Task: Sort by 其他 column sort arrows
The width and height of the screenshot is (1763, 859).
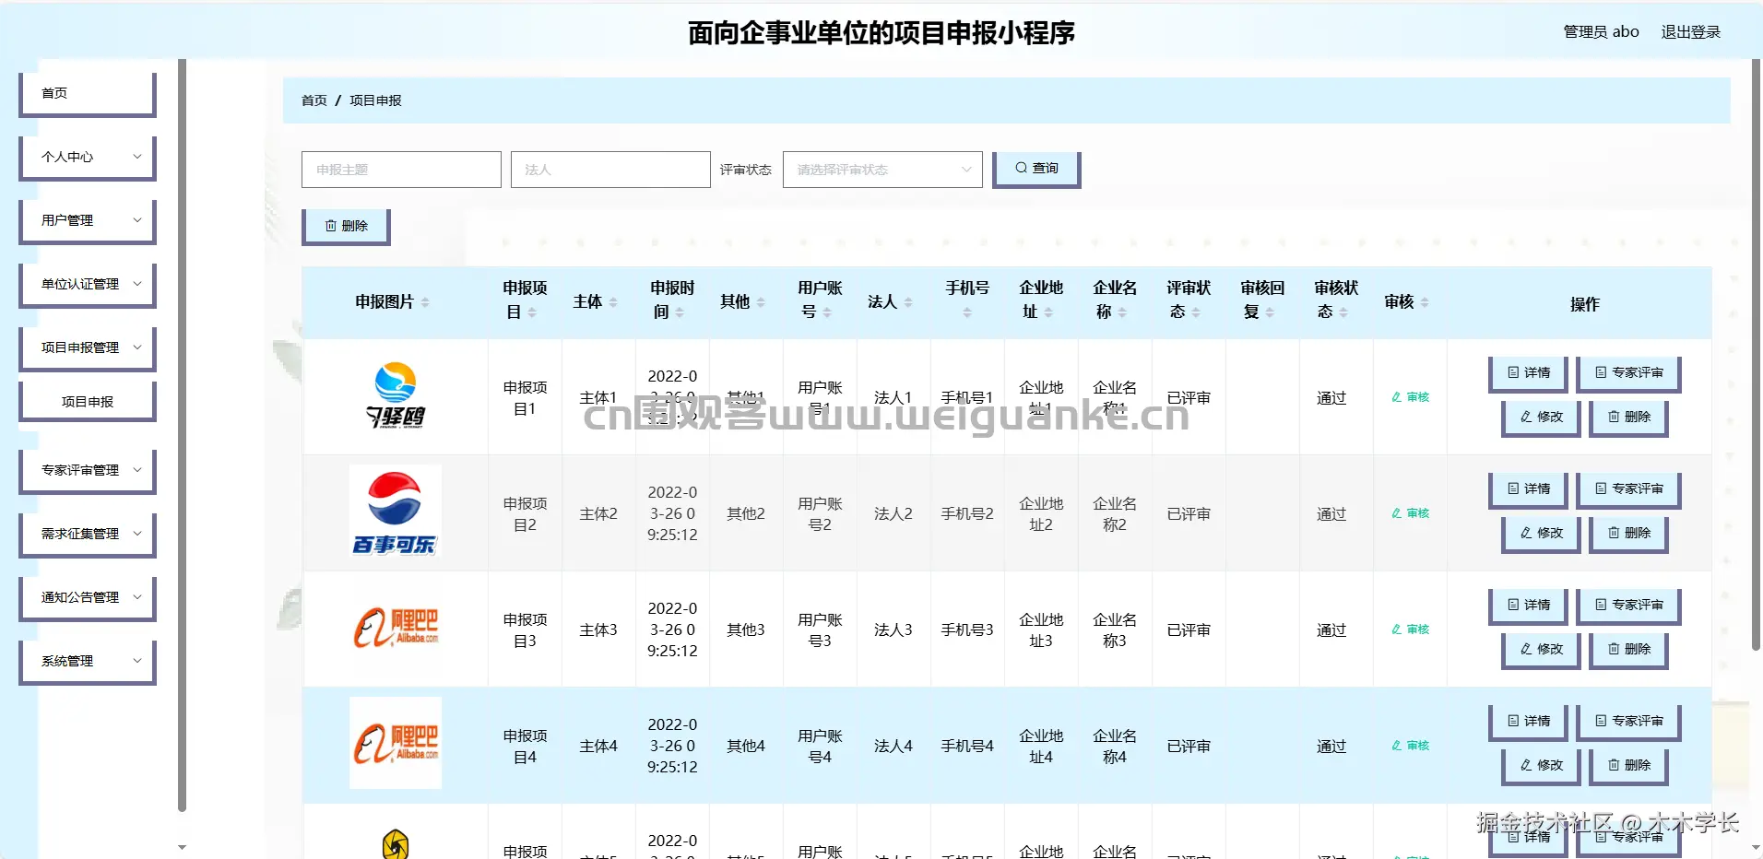Action: 761,302
